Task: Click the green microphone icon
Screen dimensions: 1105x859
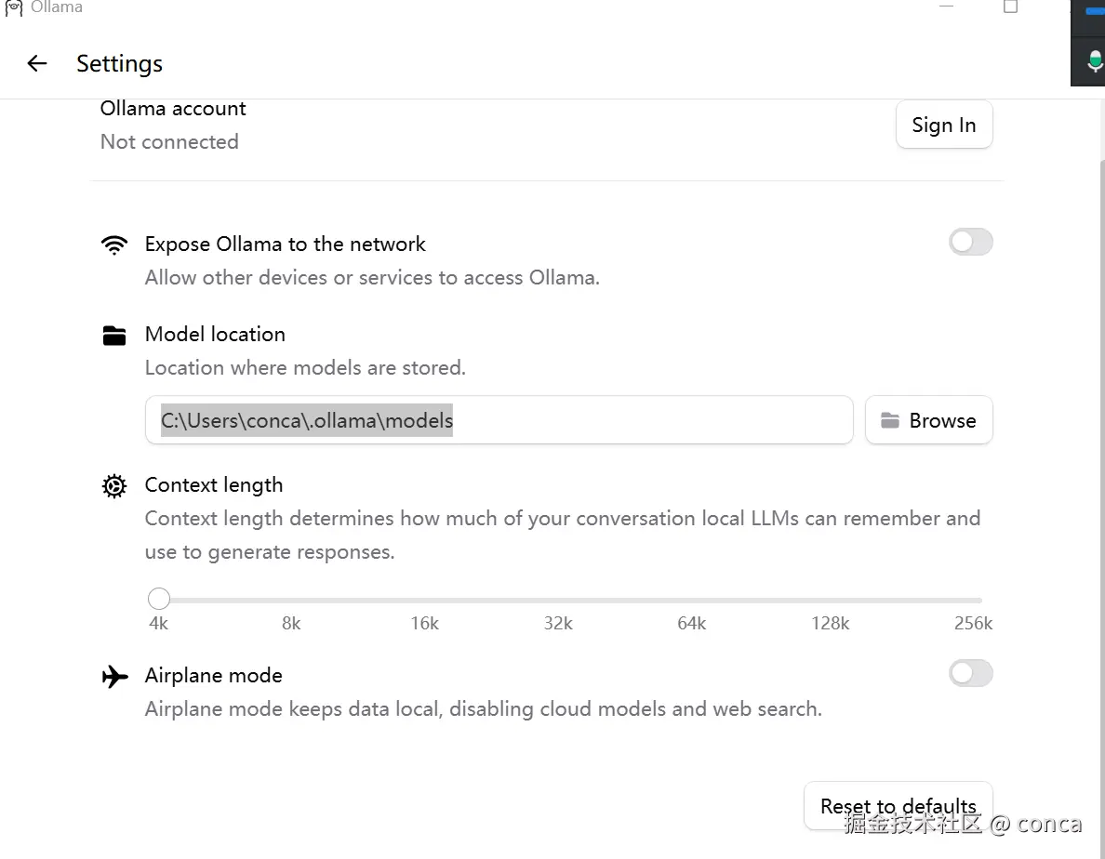Action: point(1095,62)
